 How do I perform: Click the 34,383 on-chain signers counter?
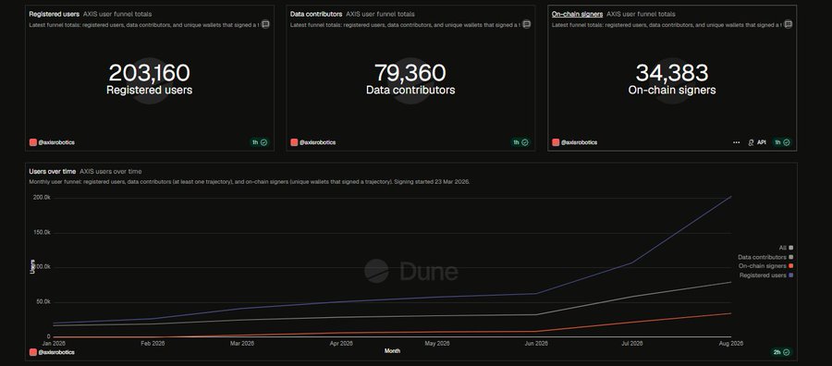[x=672, y=73]
